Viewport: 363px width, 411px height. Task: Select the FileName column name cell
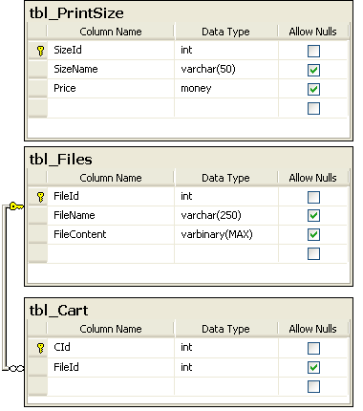click(x=111, y=215)
